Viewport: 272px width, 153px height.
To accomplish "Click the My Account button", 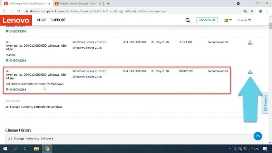I will click(x=207, y=20).
